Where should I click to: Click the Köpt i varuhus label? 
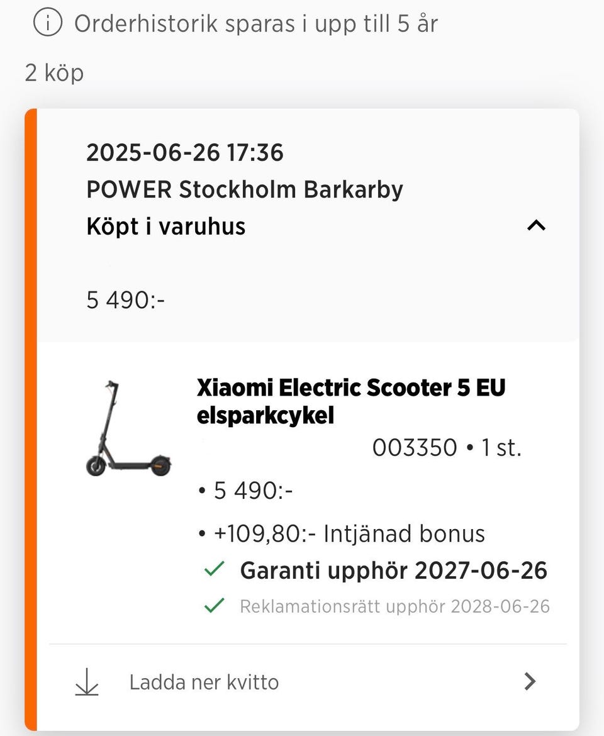tap(165, 226)
